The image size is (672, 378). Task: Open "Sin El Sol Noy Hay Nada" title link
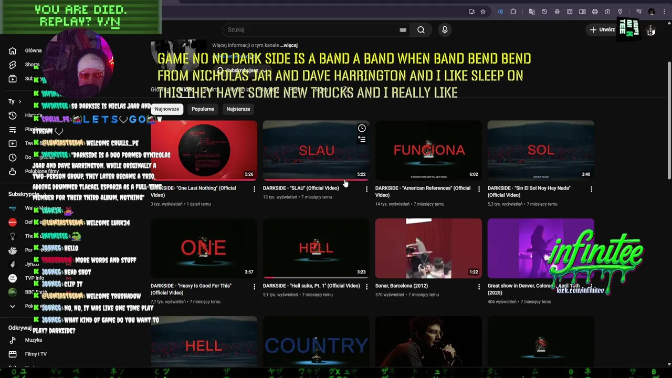coord(529,192)
